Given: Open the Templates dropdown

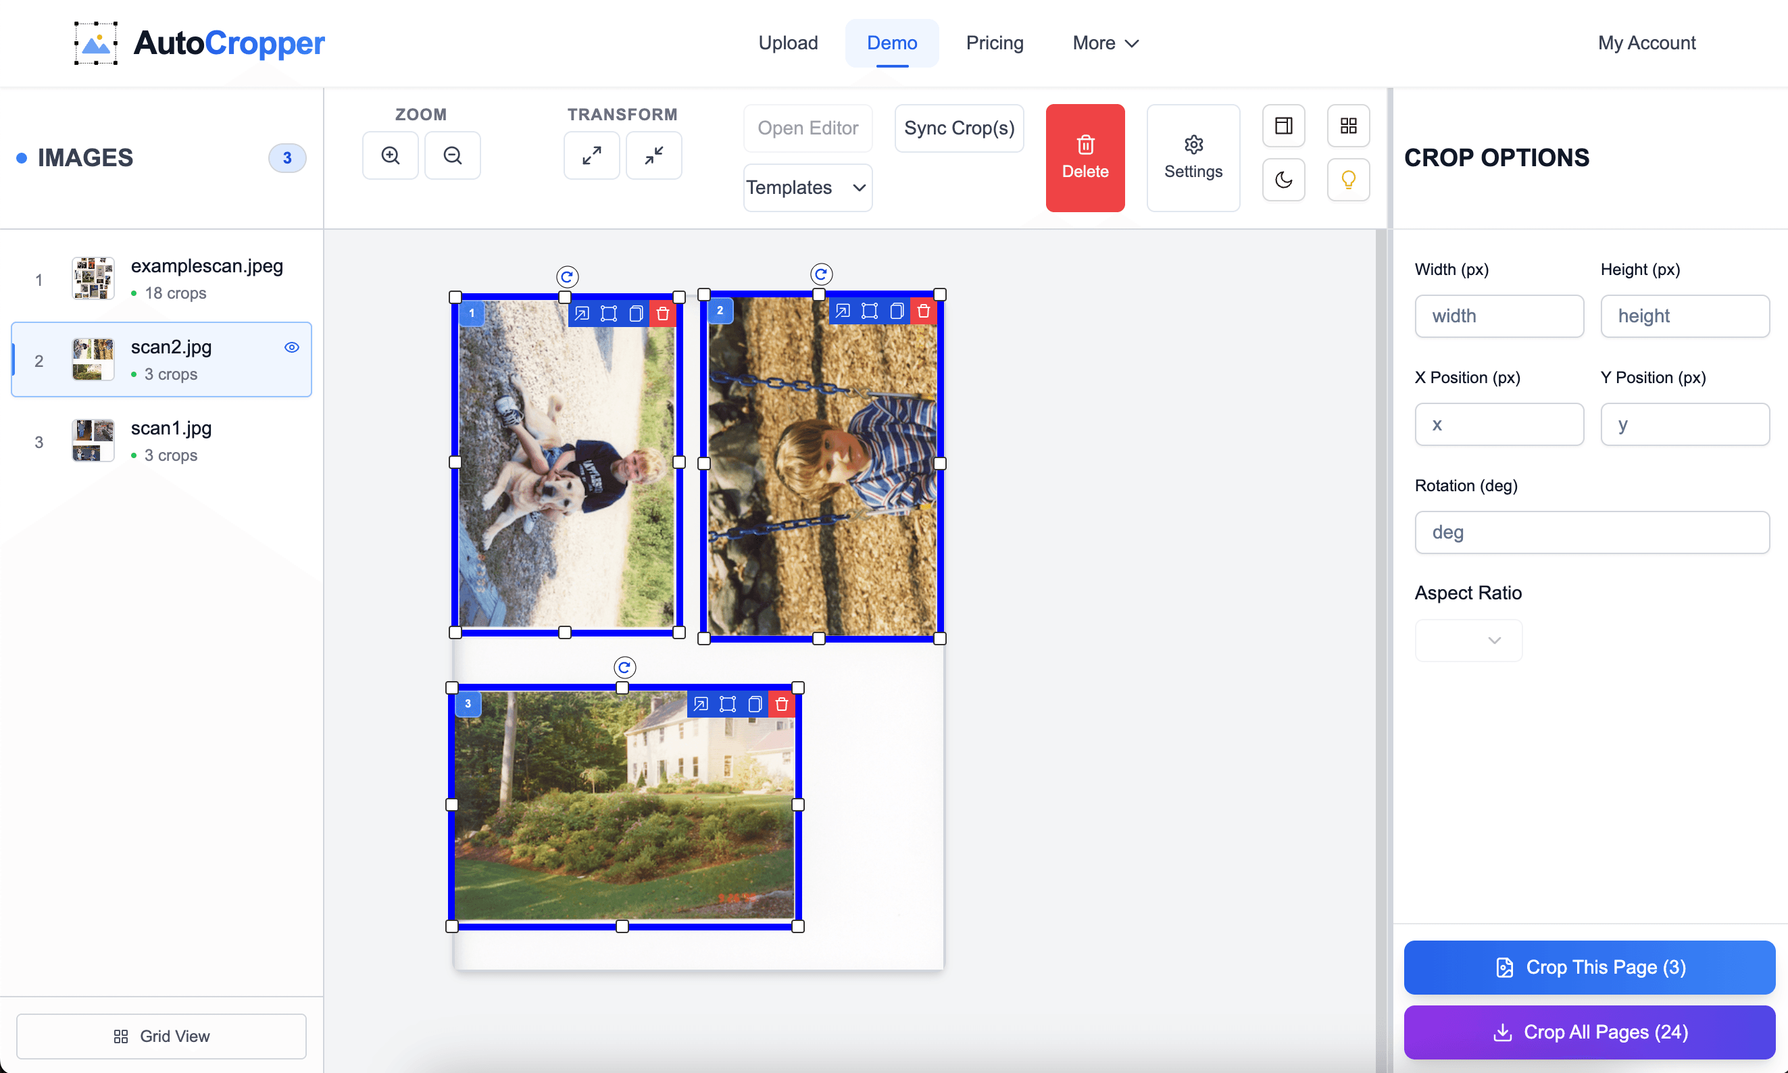Looking at the screenshot, I should [x=806, y=186].
